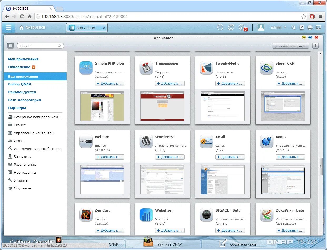The image size is (327, 250).
Task: Add Simple PHP Blog with Добавить button
Action: (109, 84)
